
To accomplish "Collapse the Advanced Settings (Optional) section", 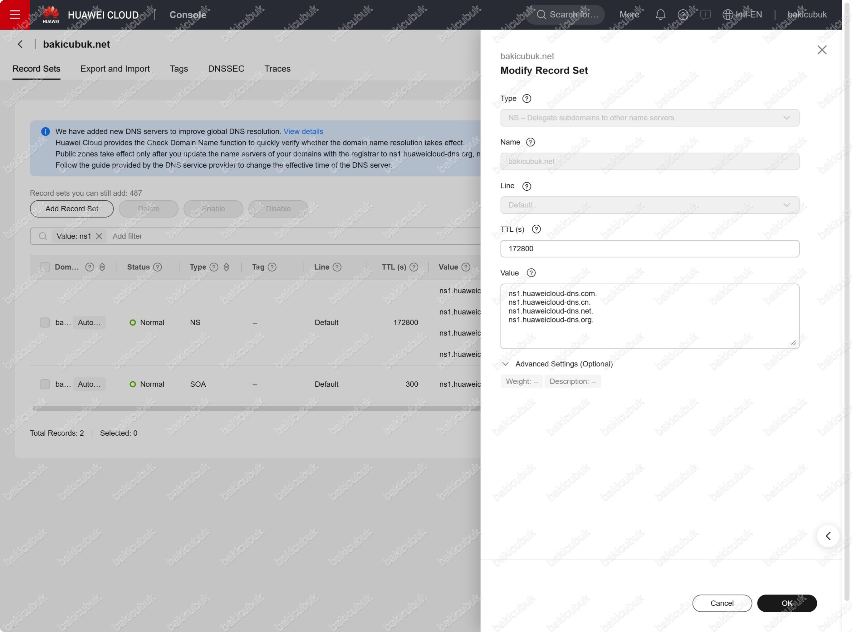I will click(x=506, y=364).
